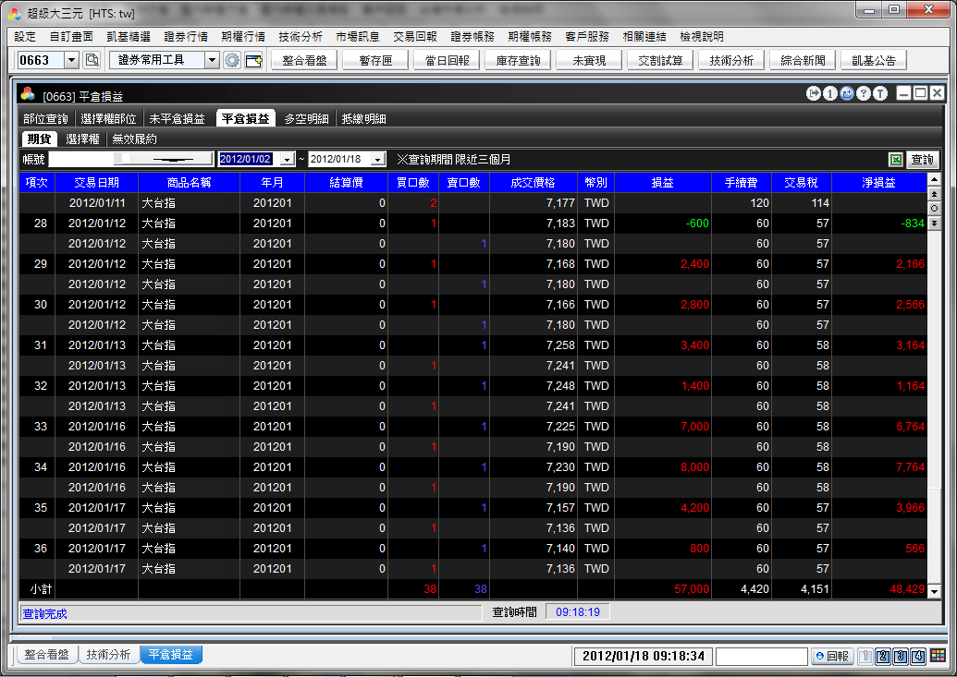Switch to the 部位查詢 tab

pyautogui.click(x=46, y=119)
